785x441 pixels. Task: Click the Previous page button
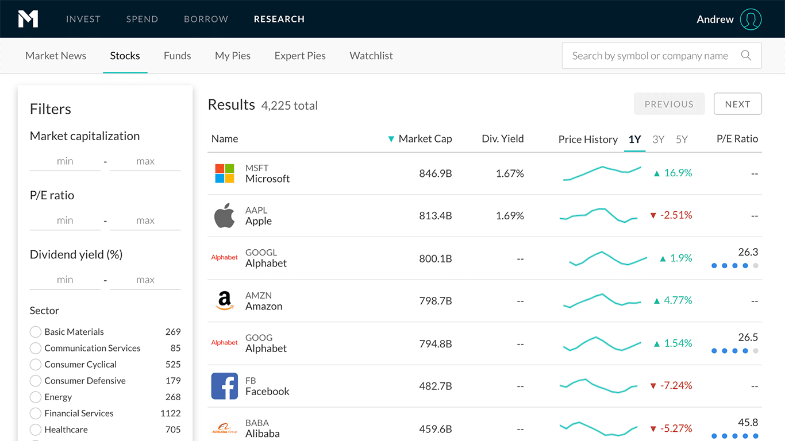click(x=669, y=104)
